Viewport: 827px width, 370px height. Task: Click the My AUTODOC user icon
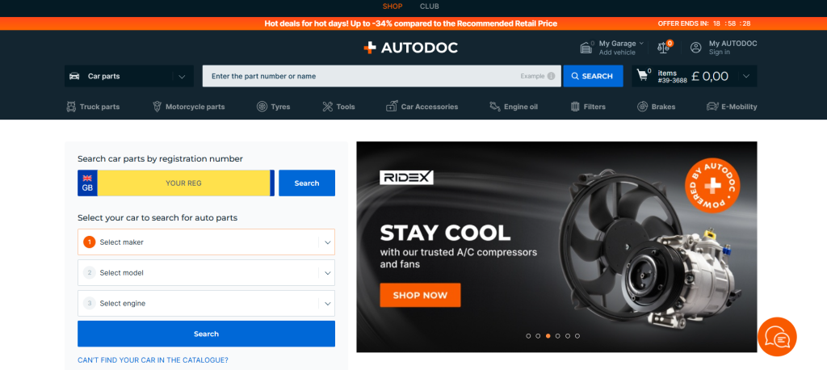point(696,48)
